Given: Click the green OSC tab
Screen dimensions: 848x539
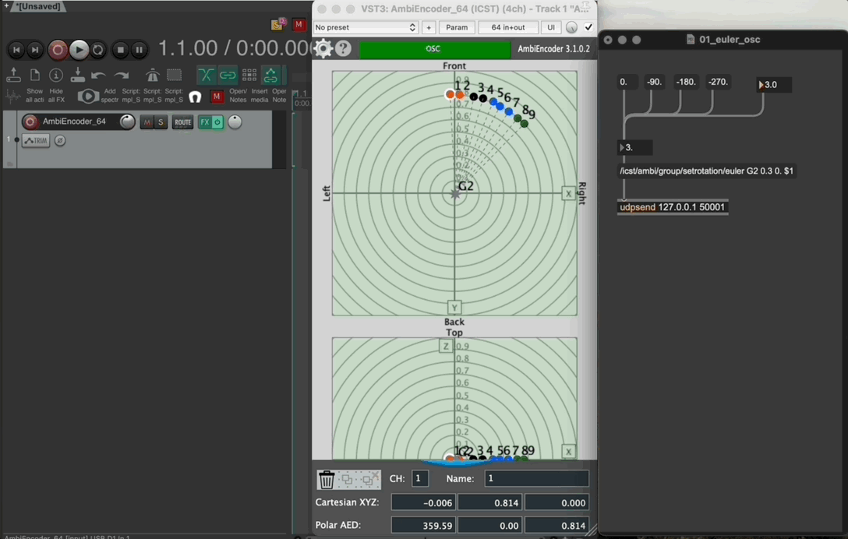Looking at the screenshot, I should (433, 49).
